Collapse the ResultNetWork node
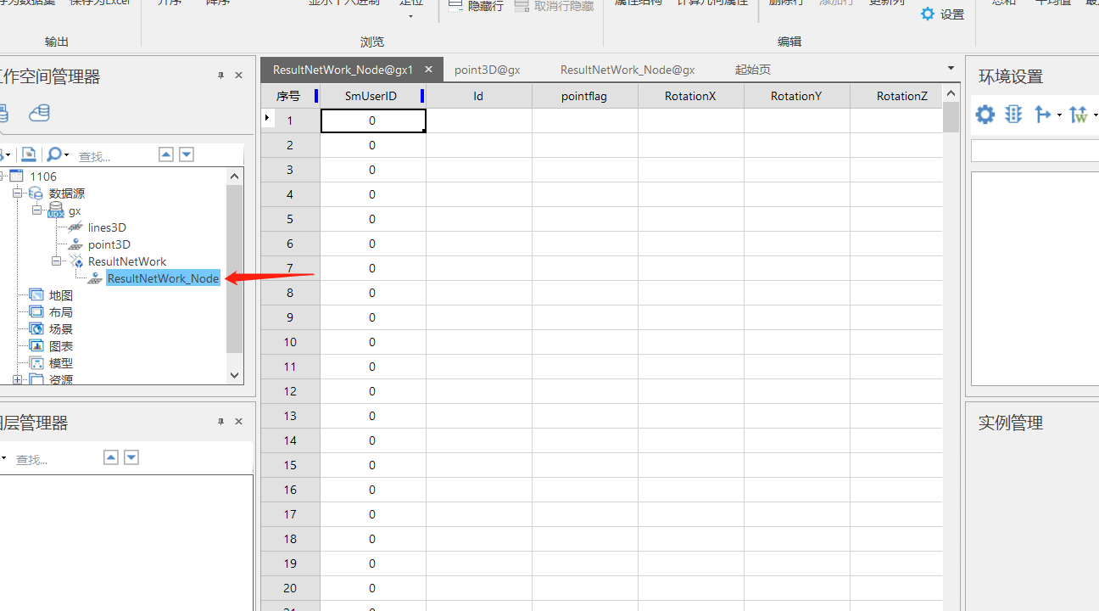The height and width of the screenshot is (611, 1099). tap(56, 261)
